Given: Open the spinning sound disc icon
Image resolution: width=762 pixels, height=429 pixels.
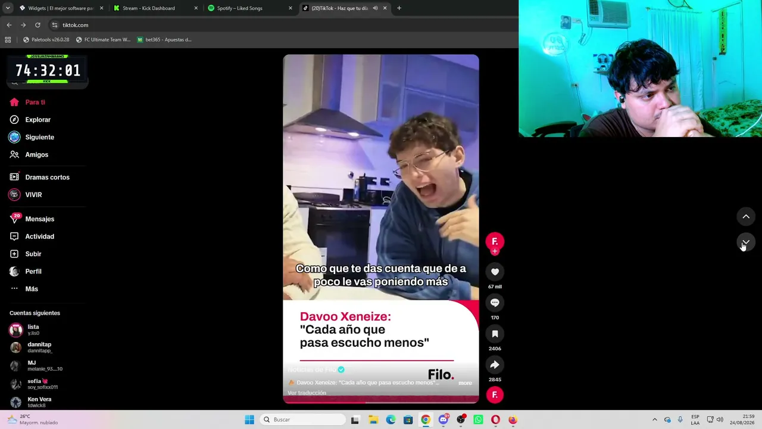Looking at the screenshot, I should (x=495, y=394).
